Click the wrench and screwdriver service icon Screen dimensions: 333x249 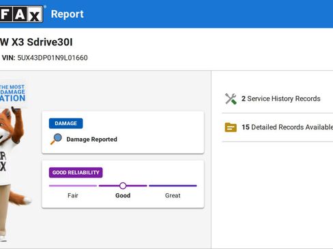coord(231,99)
